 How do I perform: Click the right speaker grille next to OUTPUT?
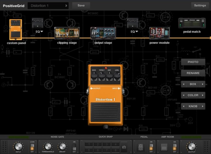click(x=206, y=147)
